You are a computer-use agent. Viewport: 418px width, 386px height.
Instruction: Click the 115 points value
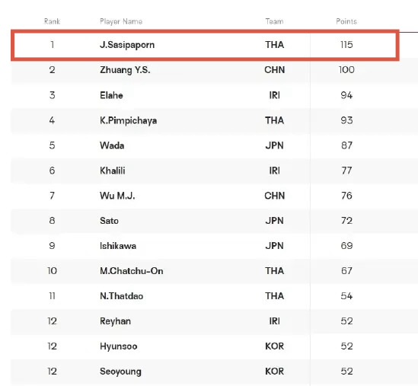pos(346,44)
